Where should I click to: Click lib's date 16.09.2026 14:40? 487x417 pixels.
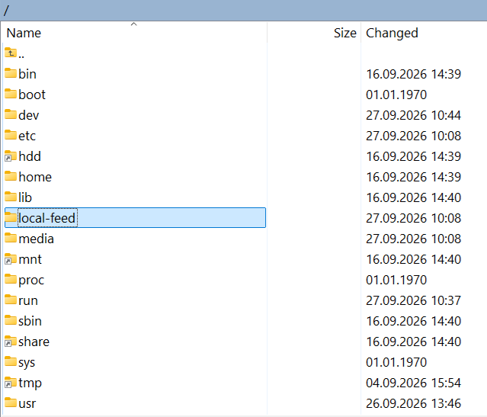[x=413, y=197]
